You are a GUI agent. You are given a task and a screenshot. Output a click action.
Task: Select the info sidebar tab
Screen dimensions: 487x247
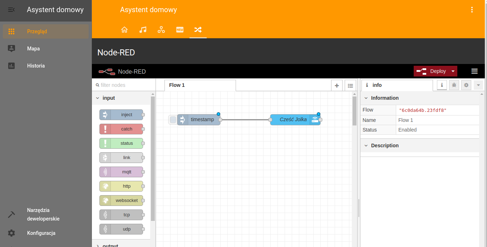397,85
